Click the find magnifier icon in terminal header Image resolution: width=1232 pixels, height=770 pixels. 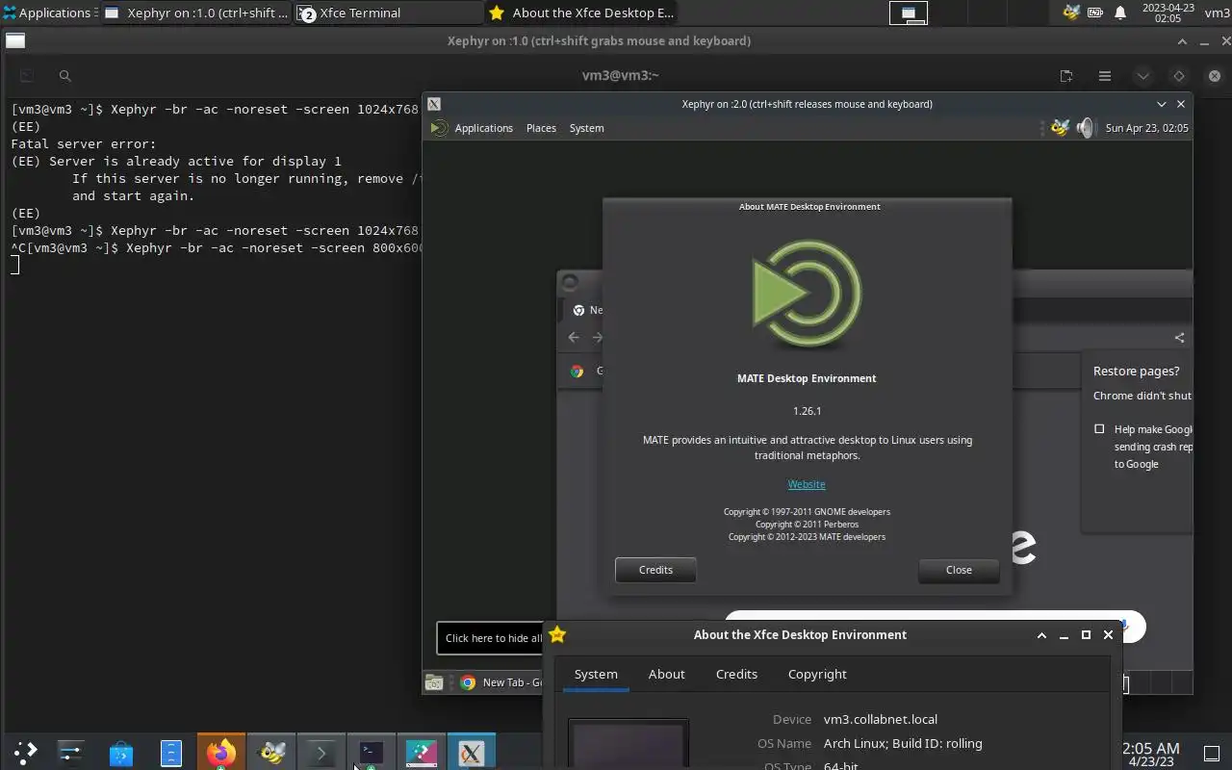pyautogui.click(x=64, y=76)
